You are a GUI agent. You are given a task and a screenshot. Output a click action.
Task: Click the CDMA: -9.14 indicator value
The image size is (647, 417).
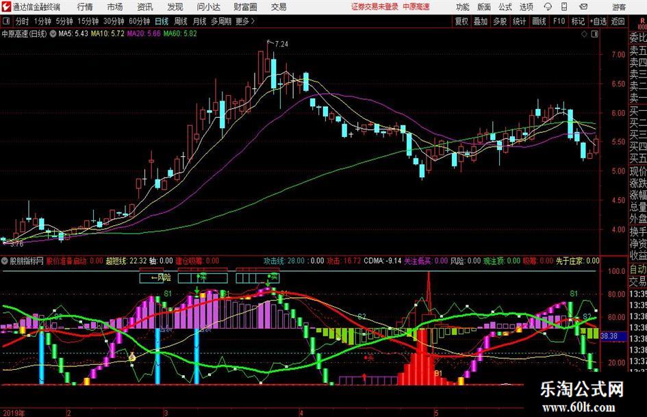pyautogui.click(x=383, y=261)
